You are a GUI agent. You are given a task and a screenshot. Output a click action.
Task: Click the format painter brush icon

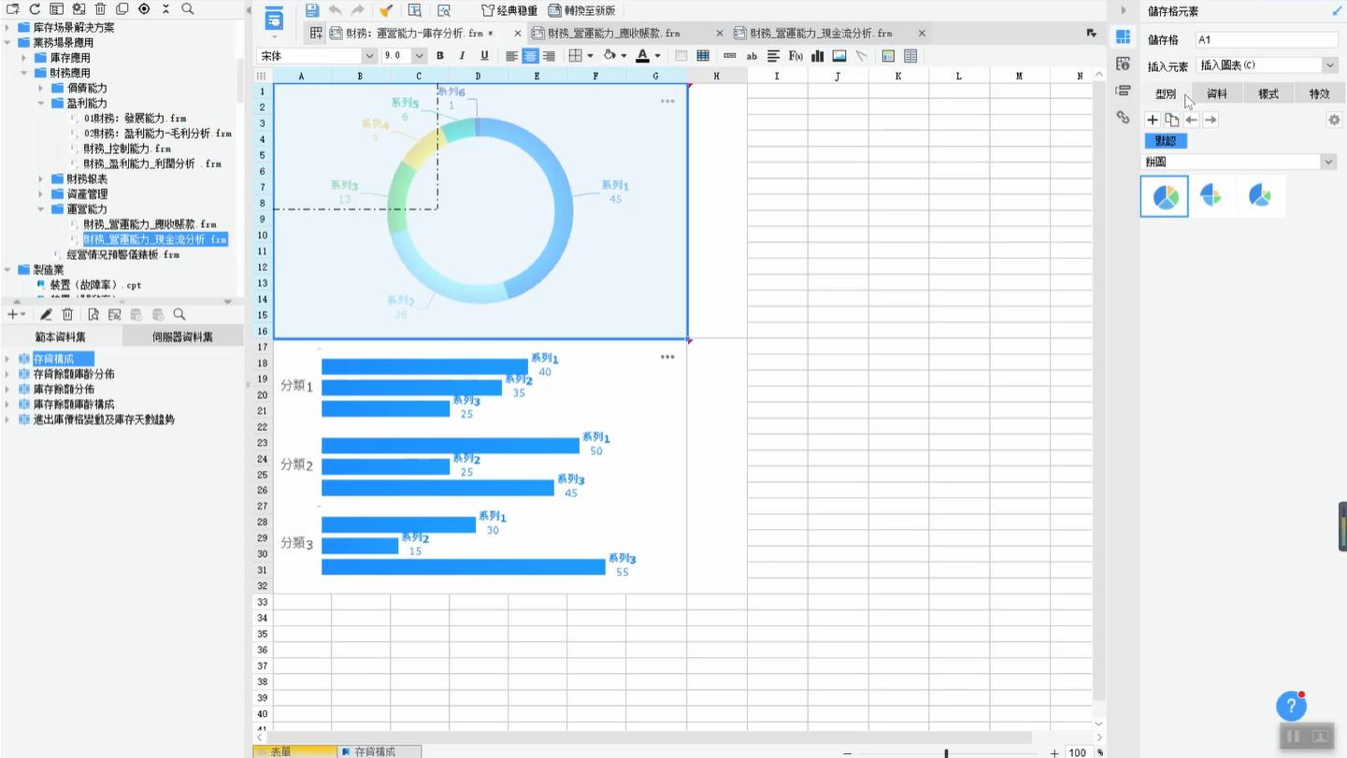point(385,10)
